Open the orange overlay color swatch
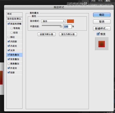The height and width of the screenshot is (113, 115). click(70, 21)
